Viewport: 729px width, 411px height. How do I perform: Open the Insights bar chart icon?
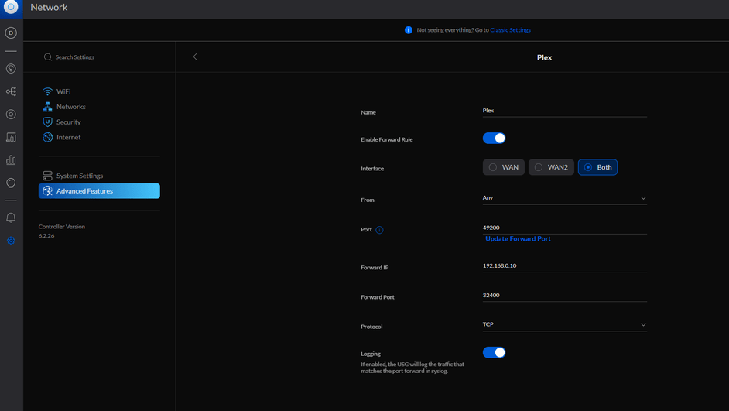pos(11,160)
